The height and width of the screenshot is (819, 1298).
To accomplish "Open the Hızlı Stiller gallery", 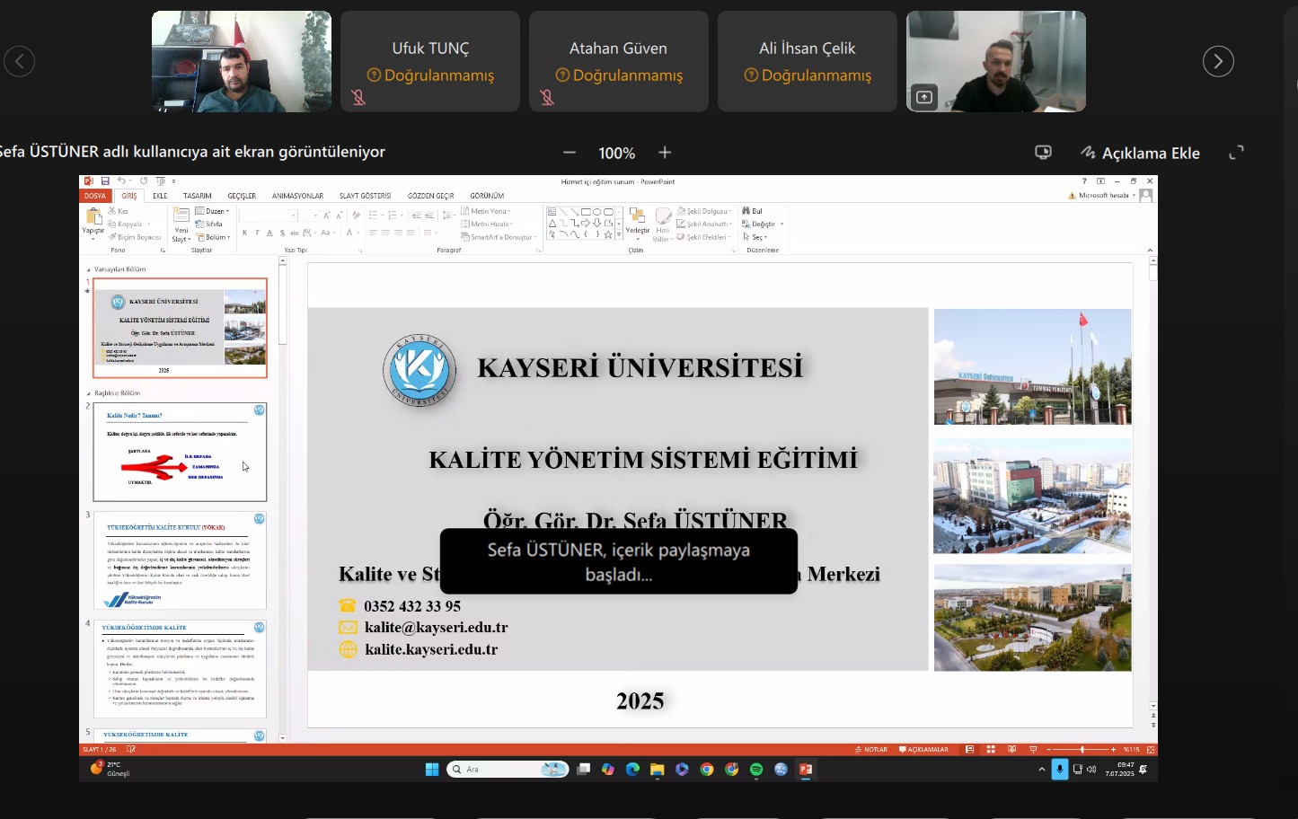I will coord(663,225).
